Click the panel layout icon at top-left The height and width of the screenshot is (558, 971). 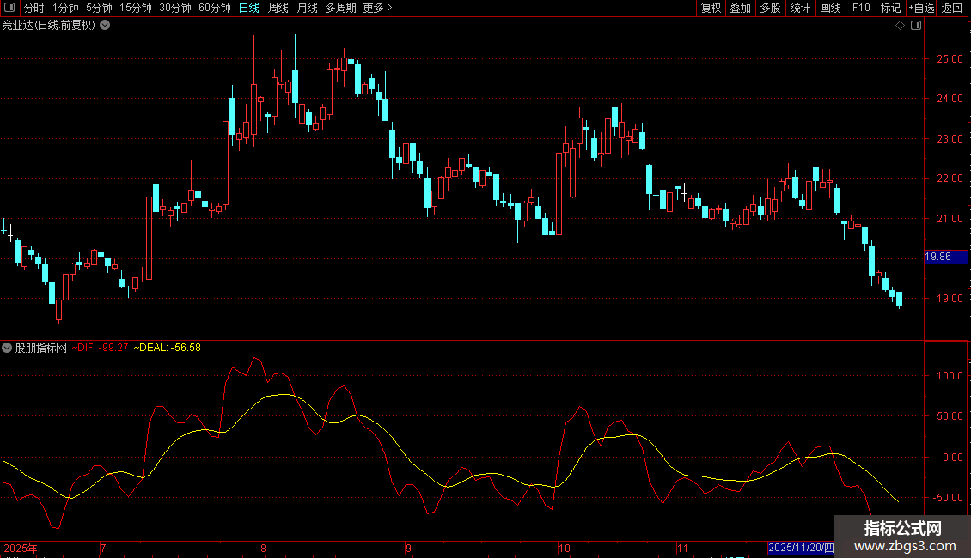point(9,8)
